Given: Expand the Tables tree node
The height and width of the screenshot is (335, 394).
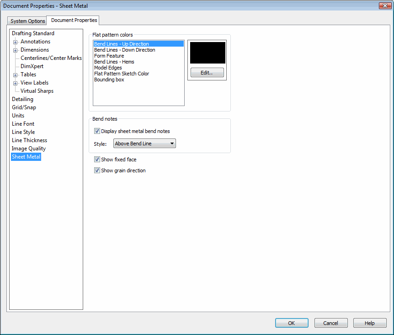Looking at the screenshot, I should (16, 75).
